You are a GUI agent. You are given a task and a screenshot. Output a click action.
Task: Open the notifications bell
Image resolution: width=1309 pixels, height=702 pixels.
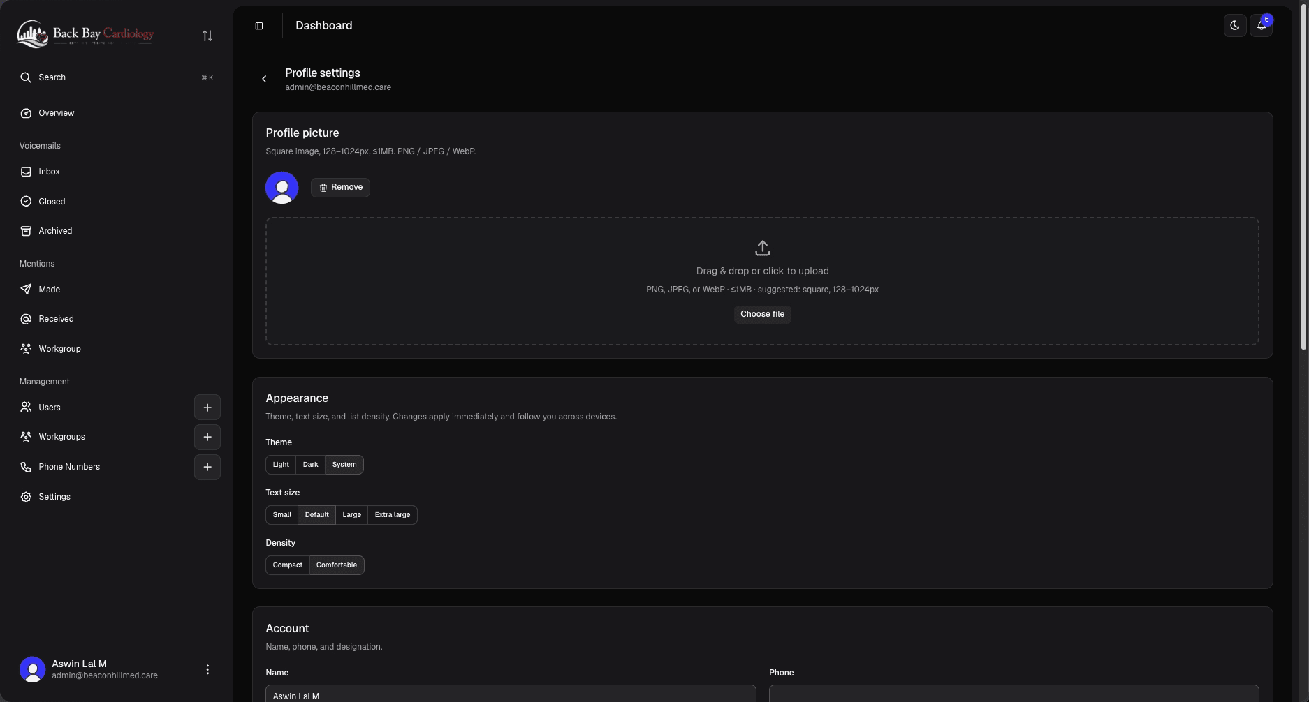1261,26
